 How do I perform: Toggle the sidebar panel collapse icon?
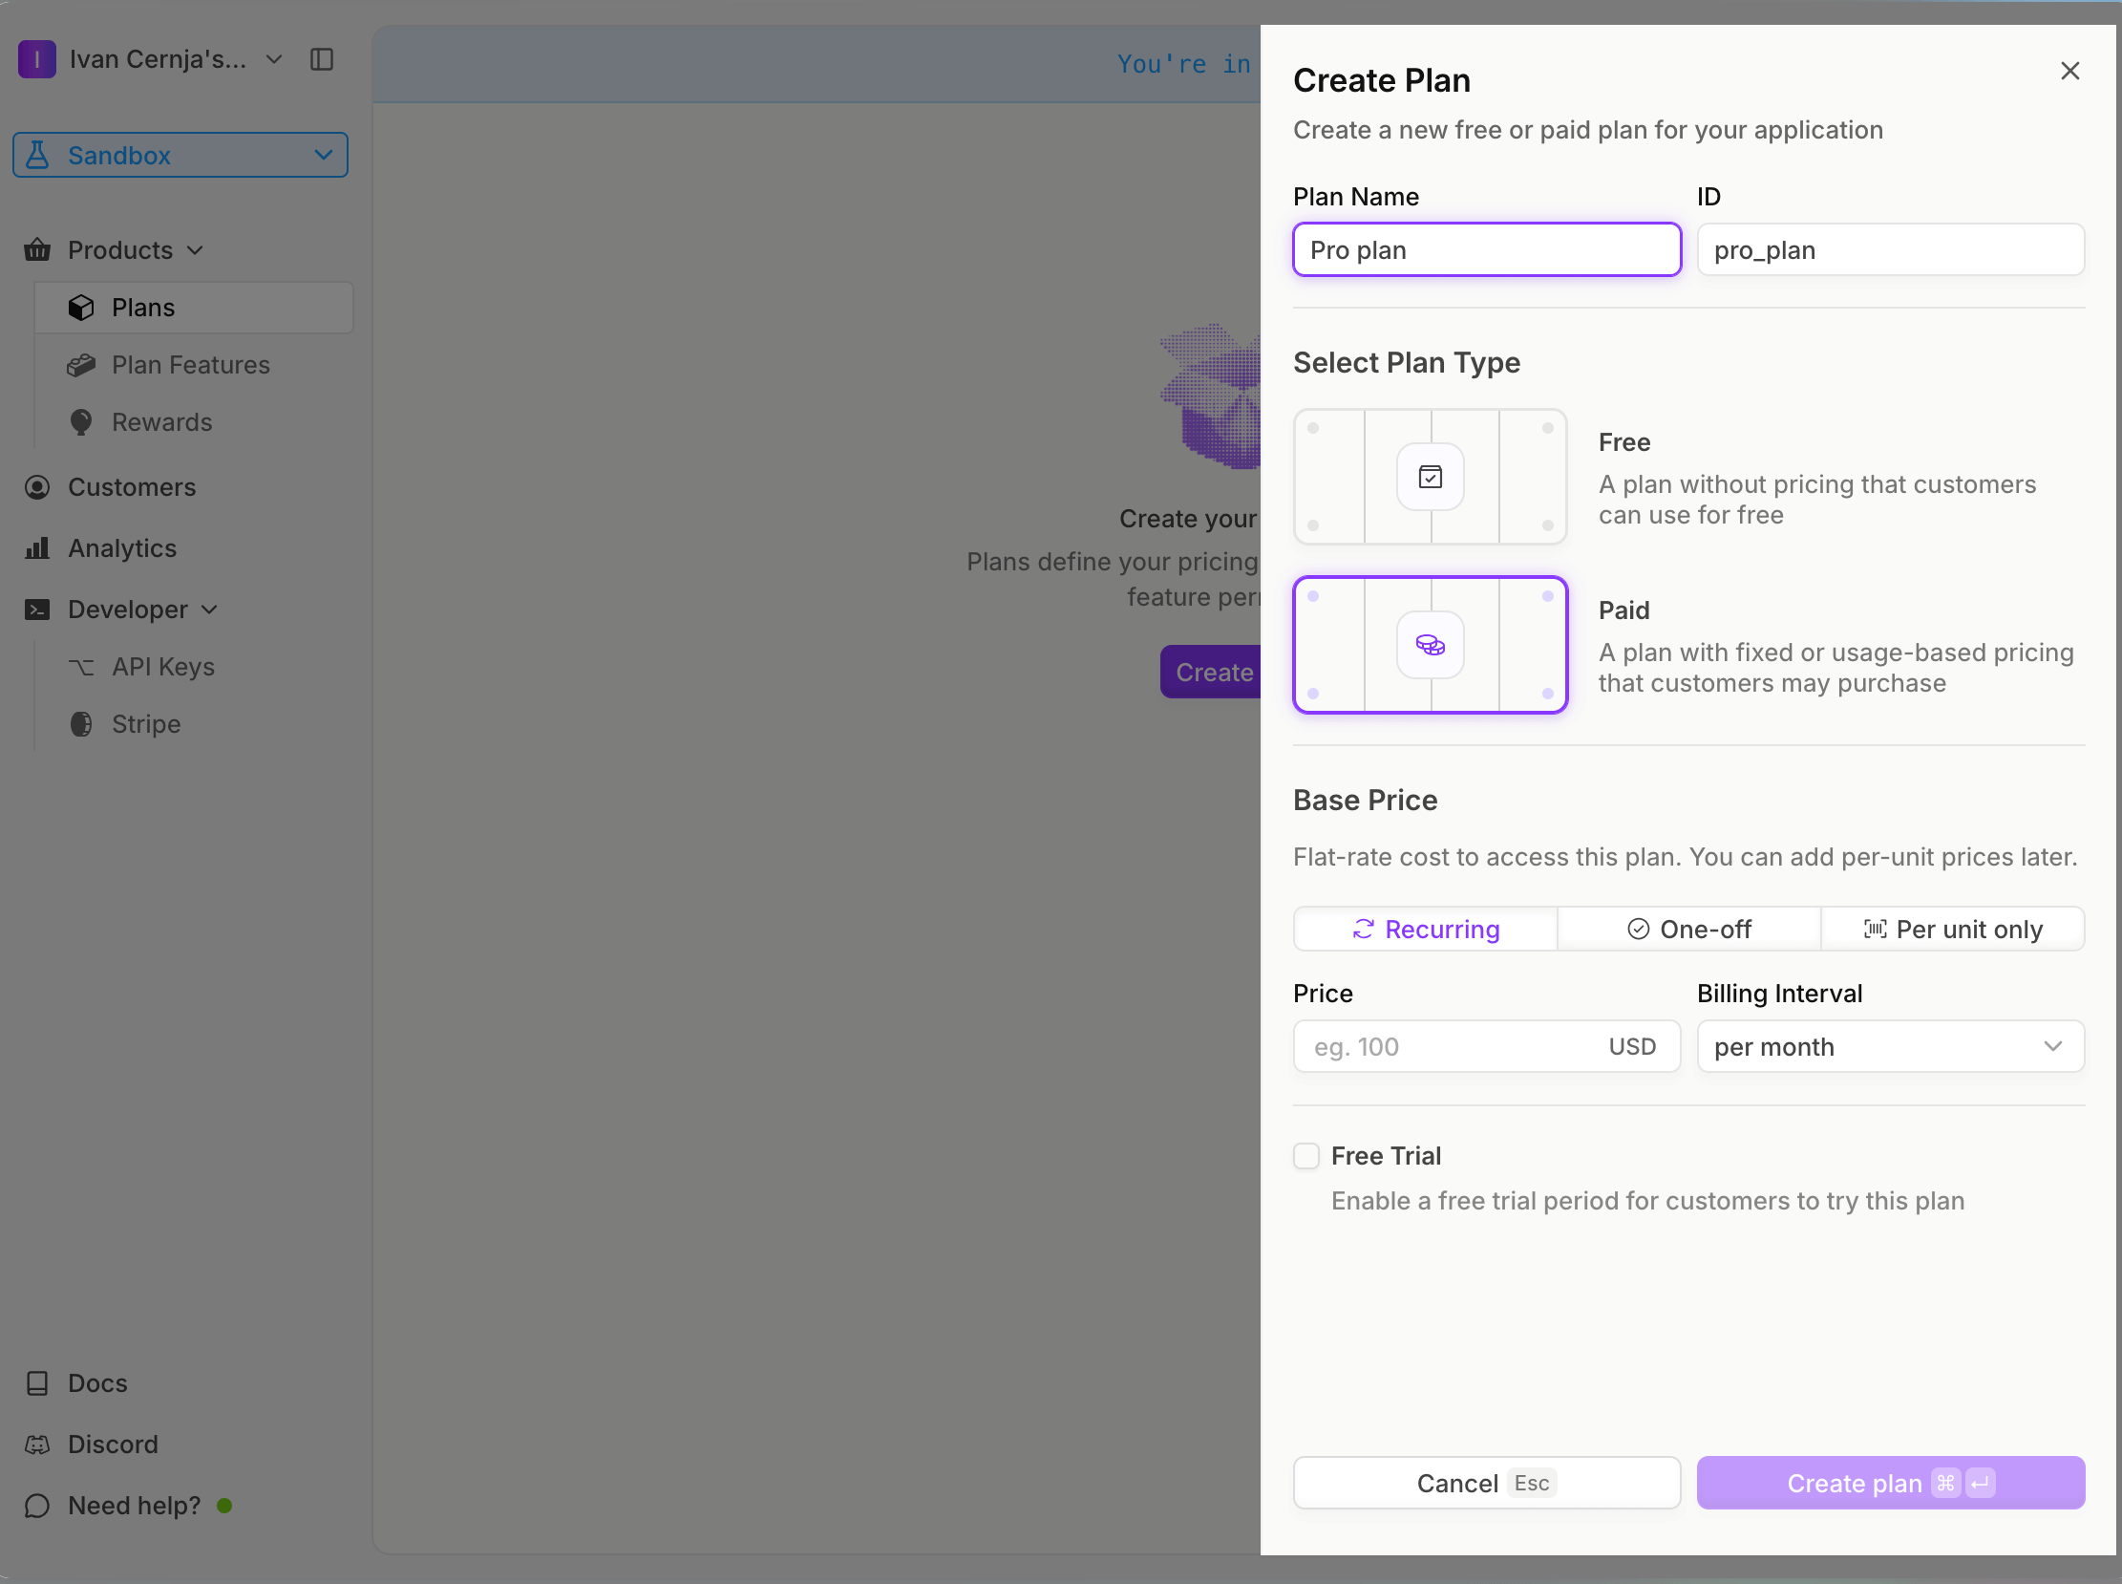[321, 58]
